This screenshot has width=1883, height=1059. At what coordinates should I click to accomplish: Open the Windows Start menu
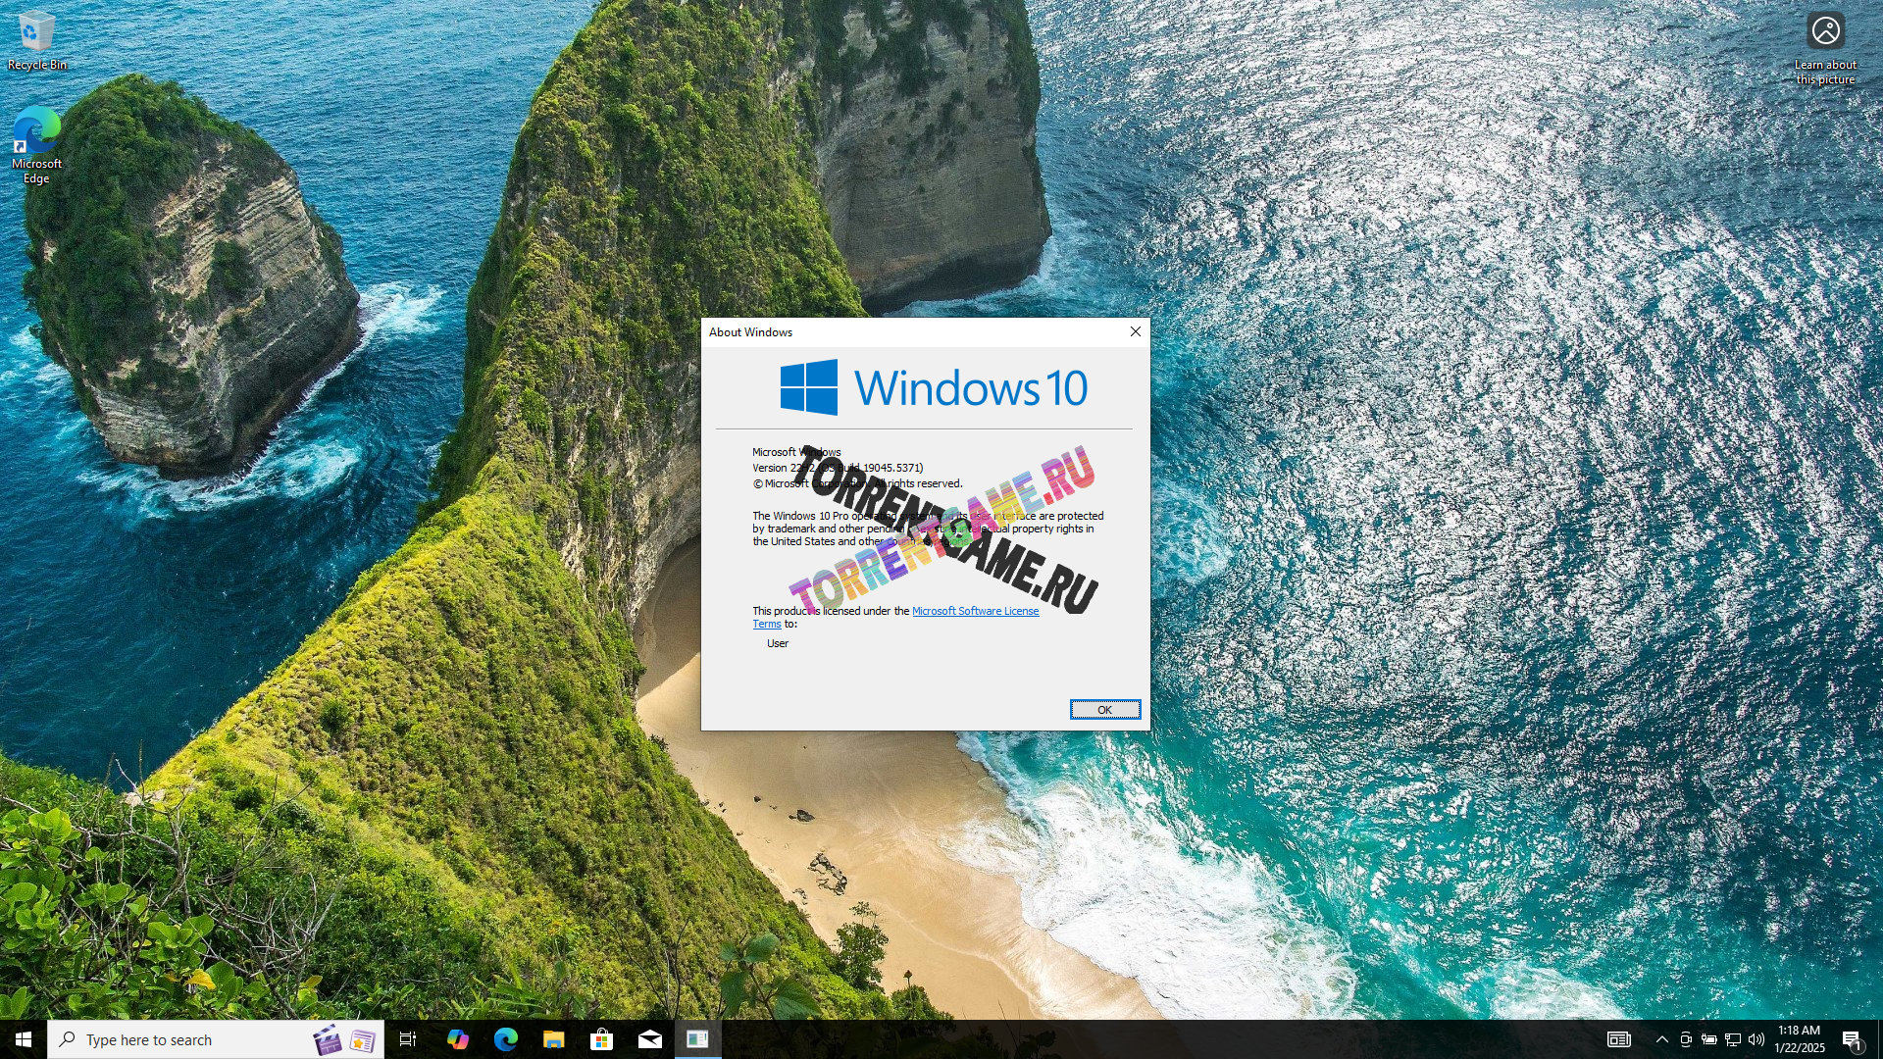[24, 1039]
